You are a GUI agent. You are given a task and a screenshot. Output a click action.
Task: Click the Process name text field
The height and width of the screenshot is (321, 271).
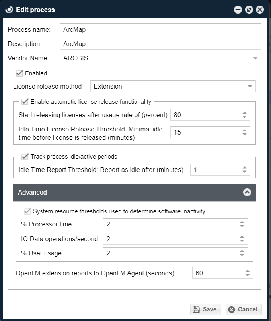160,29
